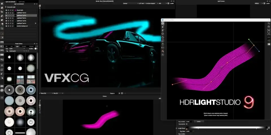Open the Tag StudioLights dropdown
Screen dimensions: 271x135
pyautogui.click(x=17, y=51)
